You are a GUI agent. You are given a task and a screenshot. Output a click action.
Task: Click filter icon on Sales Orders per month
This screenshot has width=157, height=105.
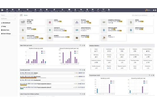pos(80,45)
